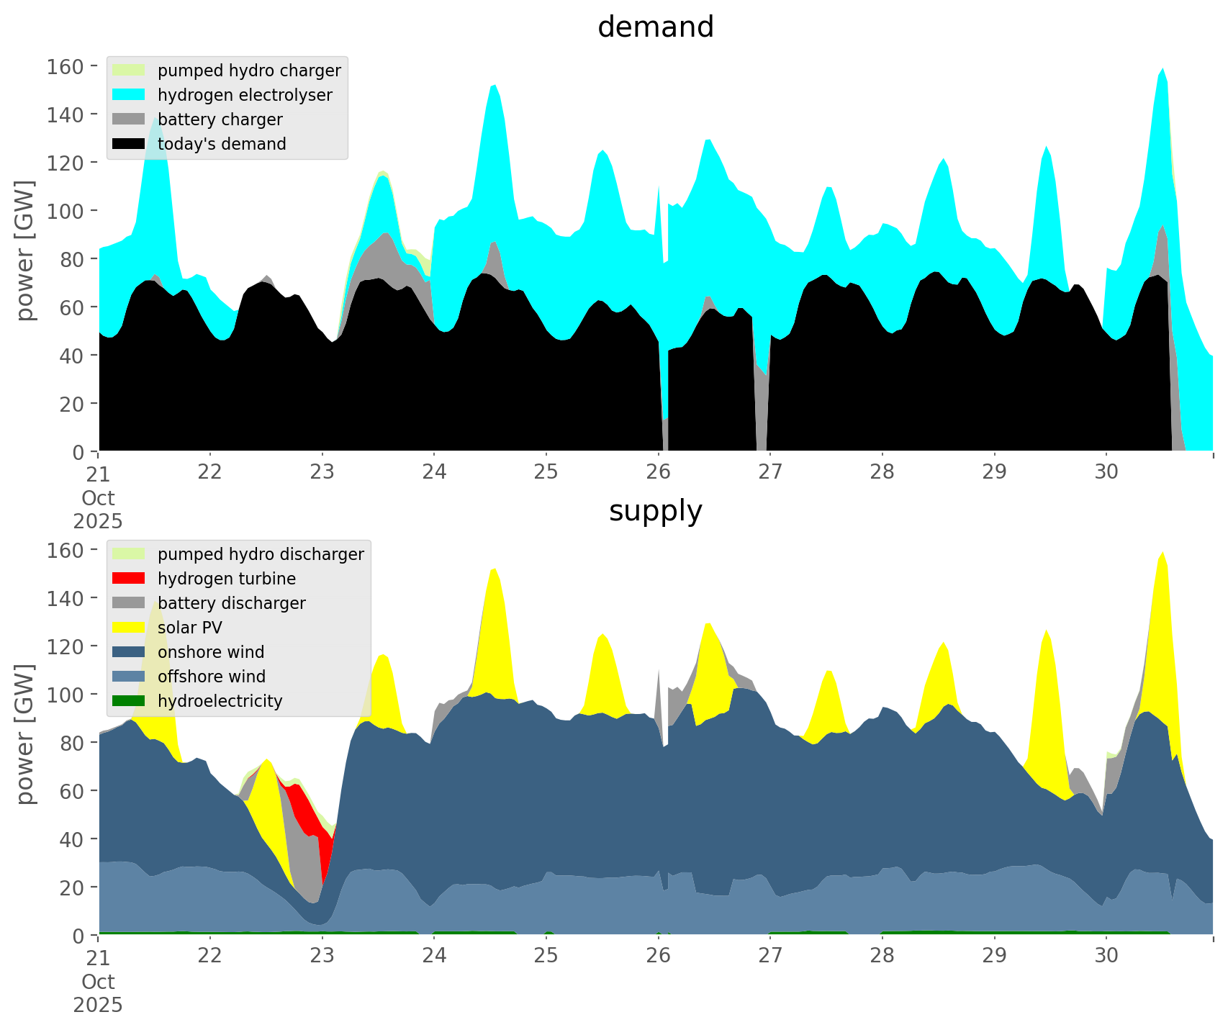The height and width of the screenshot is (1030, 1228).
Task: Click the "supply" chart title
Action: coord(655,511)
